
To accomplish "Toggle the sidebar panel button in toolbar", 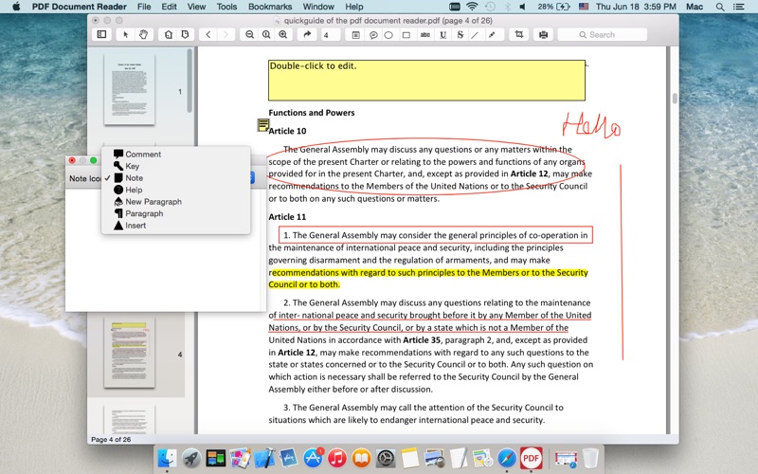I will click(101, 34).
